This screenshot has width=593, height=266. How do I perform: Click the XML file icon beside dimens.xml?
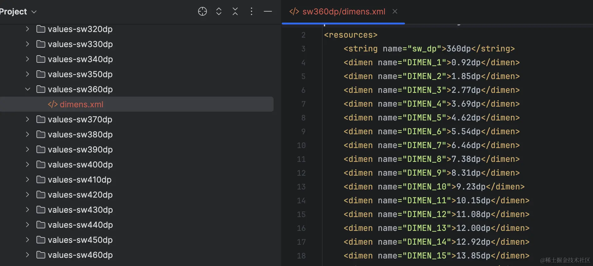tap(53, 104)
